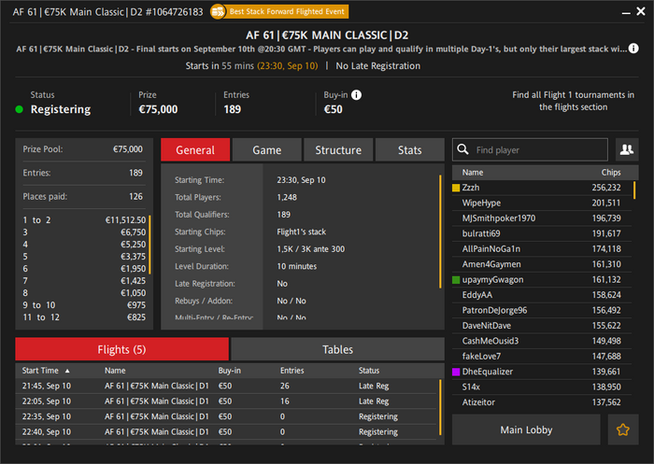Click purple color tag beside DheEqualizer
This screenshot has height=464, width=654.
pos(456,372)
